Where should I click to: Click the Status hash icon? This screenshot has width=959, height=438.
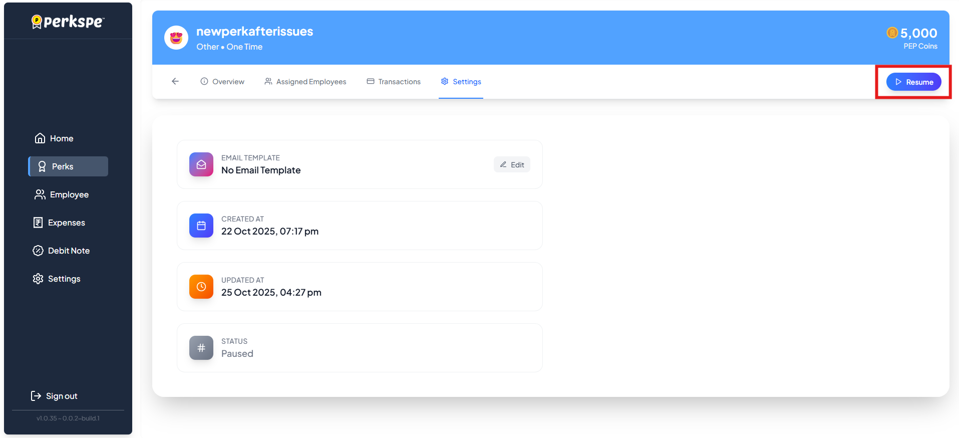(x=201, y=348)
